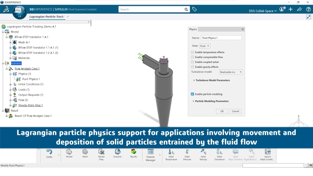
Task: Select the Scenario tree node
Action: coord(16,63)
